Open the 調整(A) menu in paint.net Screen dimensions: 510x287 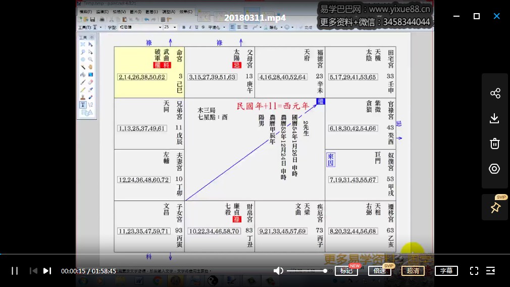pyautogui.click(x=169, y=12)
